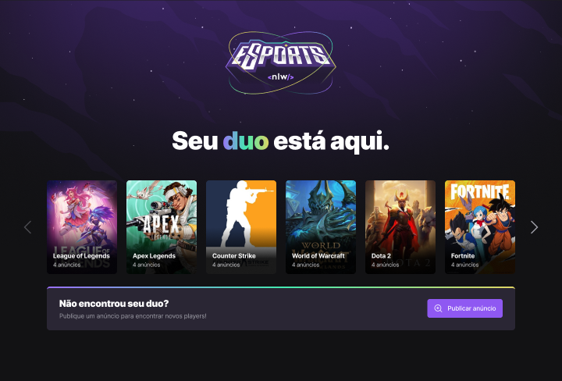Click the Counter Strike title label
The height and width of the screenshot is (381, 562).
234,256
